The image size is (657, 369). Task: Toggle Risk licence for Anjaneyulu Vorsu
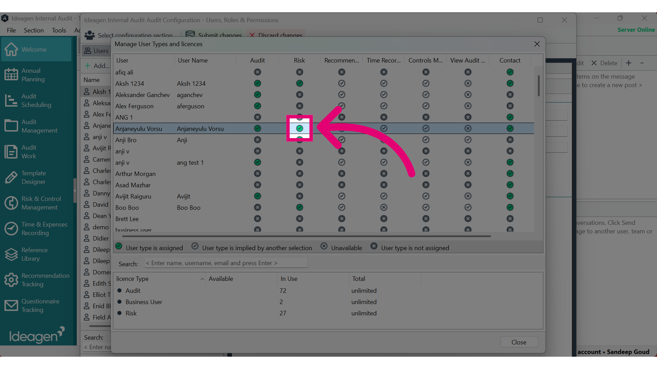point(300,128)
